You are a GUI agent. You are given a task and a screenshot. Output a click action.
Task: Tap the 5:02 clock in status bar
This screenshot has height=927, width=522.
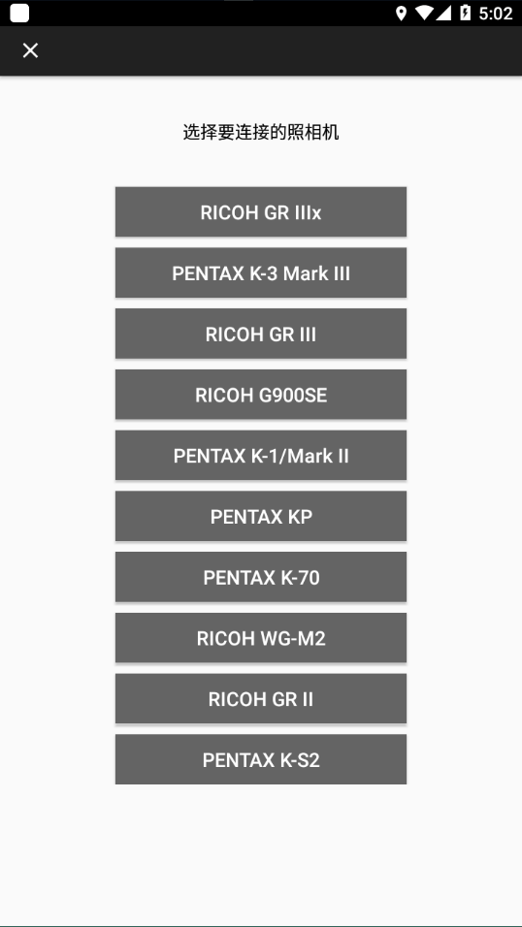(x=495, y=13)
